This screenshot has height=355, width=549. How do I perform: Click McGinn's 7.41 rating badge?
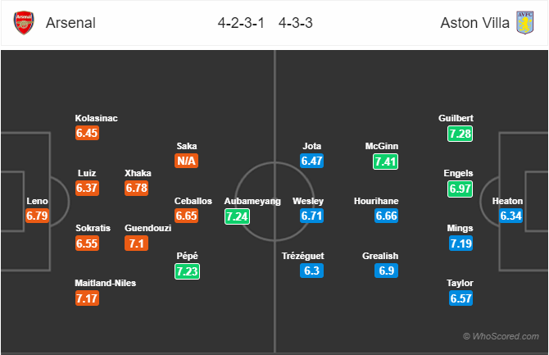[385, 162]
